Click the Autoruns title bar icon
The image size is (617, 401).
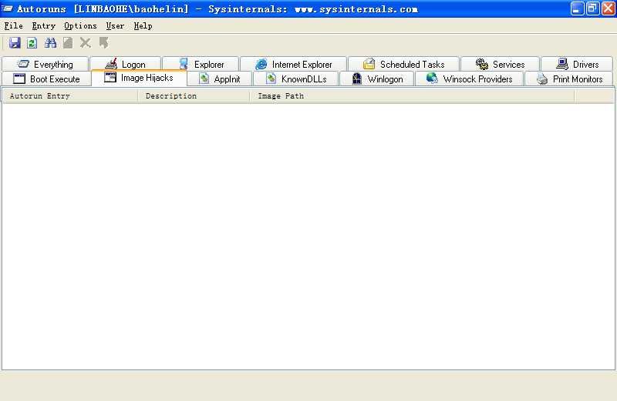point(8,8)
